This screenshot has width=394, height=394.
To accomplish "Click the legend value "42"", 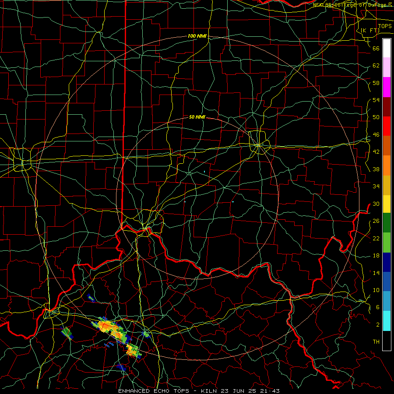I will click(376, 152).
